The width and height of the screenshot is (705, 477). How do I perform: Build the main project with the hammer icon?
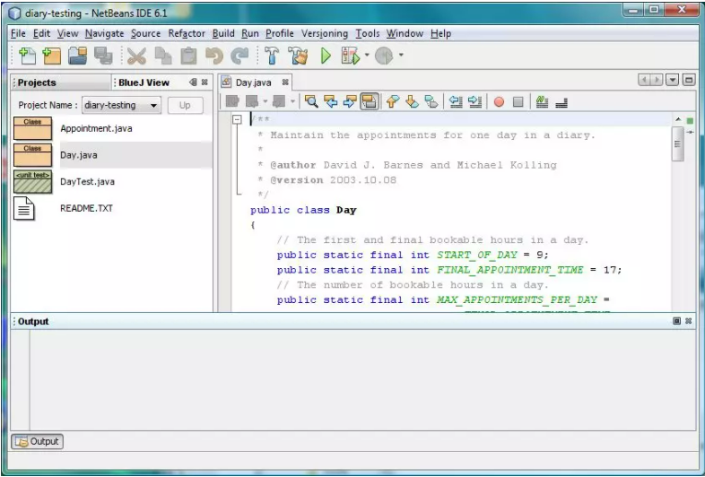pyautogui.click(x=272, y=56)
